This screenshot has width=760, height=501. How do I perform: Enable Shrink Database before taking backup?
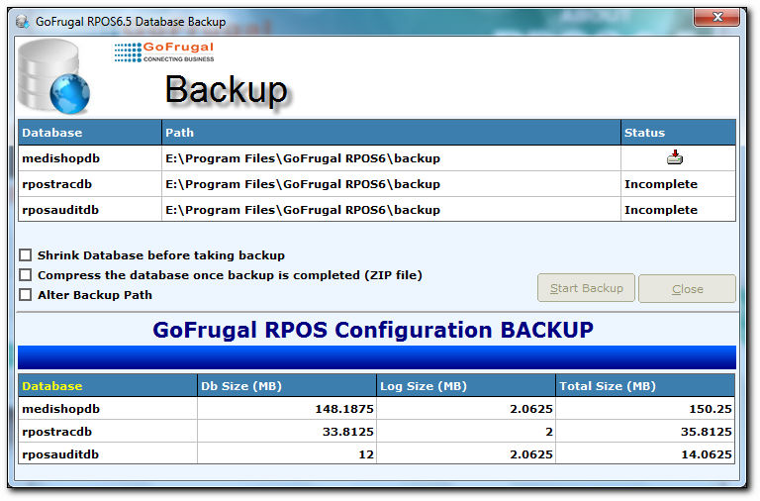[25, 255]
